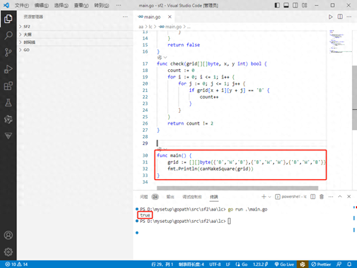Open the Search view in activity bar
The height and width of the screenshot is (268, 357).
(x=8, y=35)
